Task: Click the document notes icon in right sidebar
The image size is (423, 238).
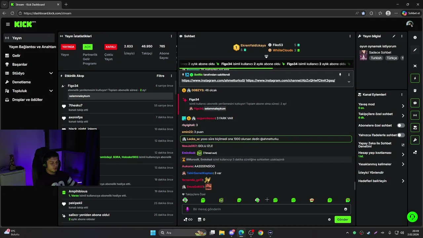Action: click(x=415, y=91)
